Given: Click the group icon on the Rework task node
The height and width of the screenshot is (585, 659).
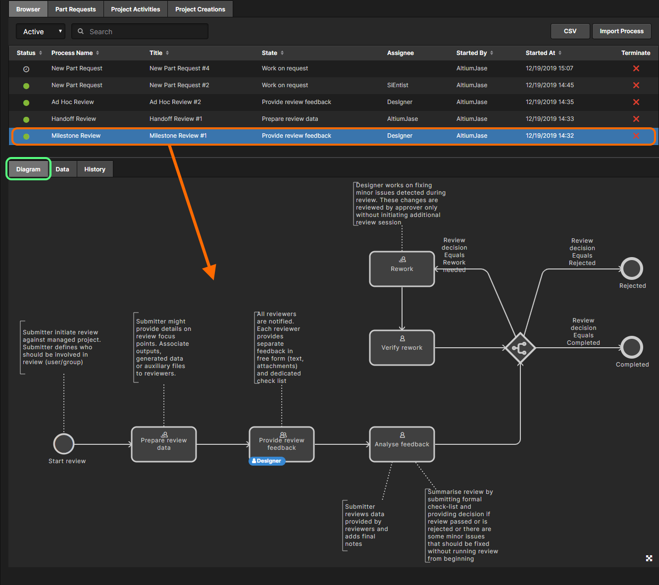Looking at the screenshot, I should tap(402, 259).
